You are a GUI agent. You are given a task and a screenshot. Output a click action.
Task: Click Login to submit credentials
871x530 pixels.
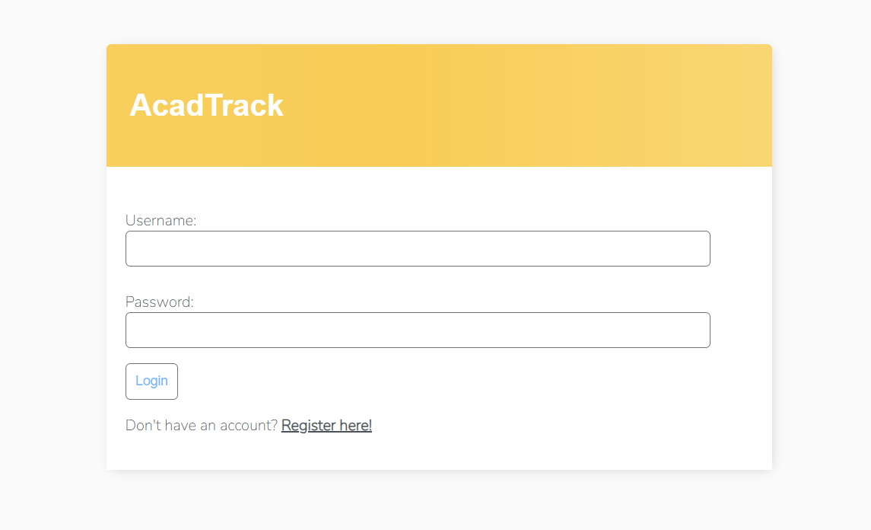pyautogui.click(x=151, y=381)
